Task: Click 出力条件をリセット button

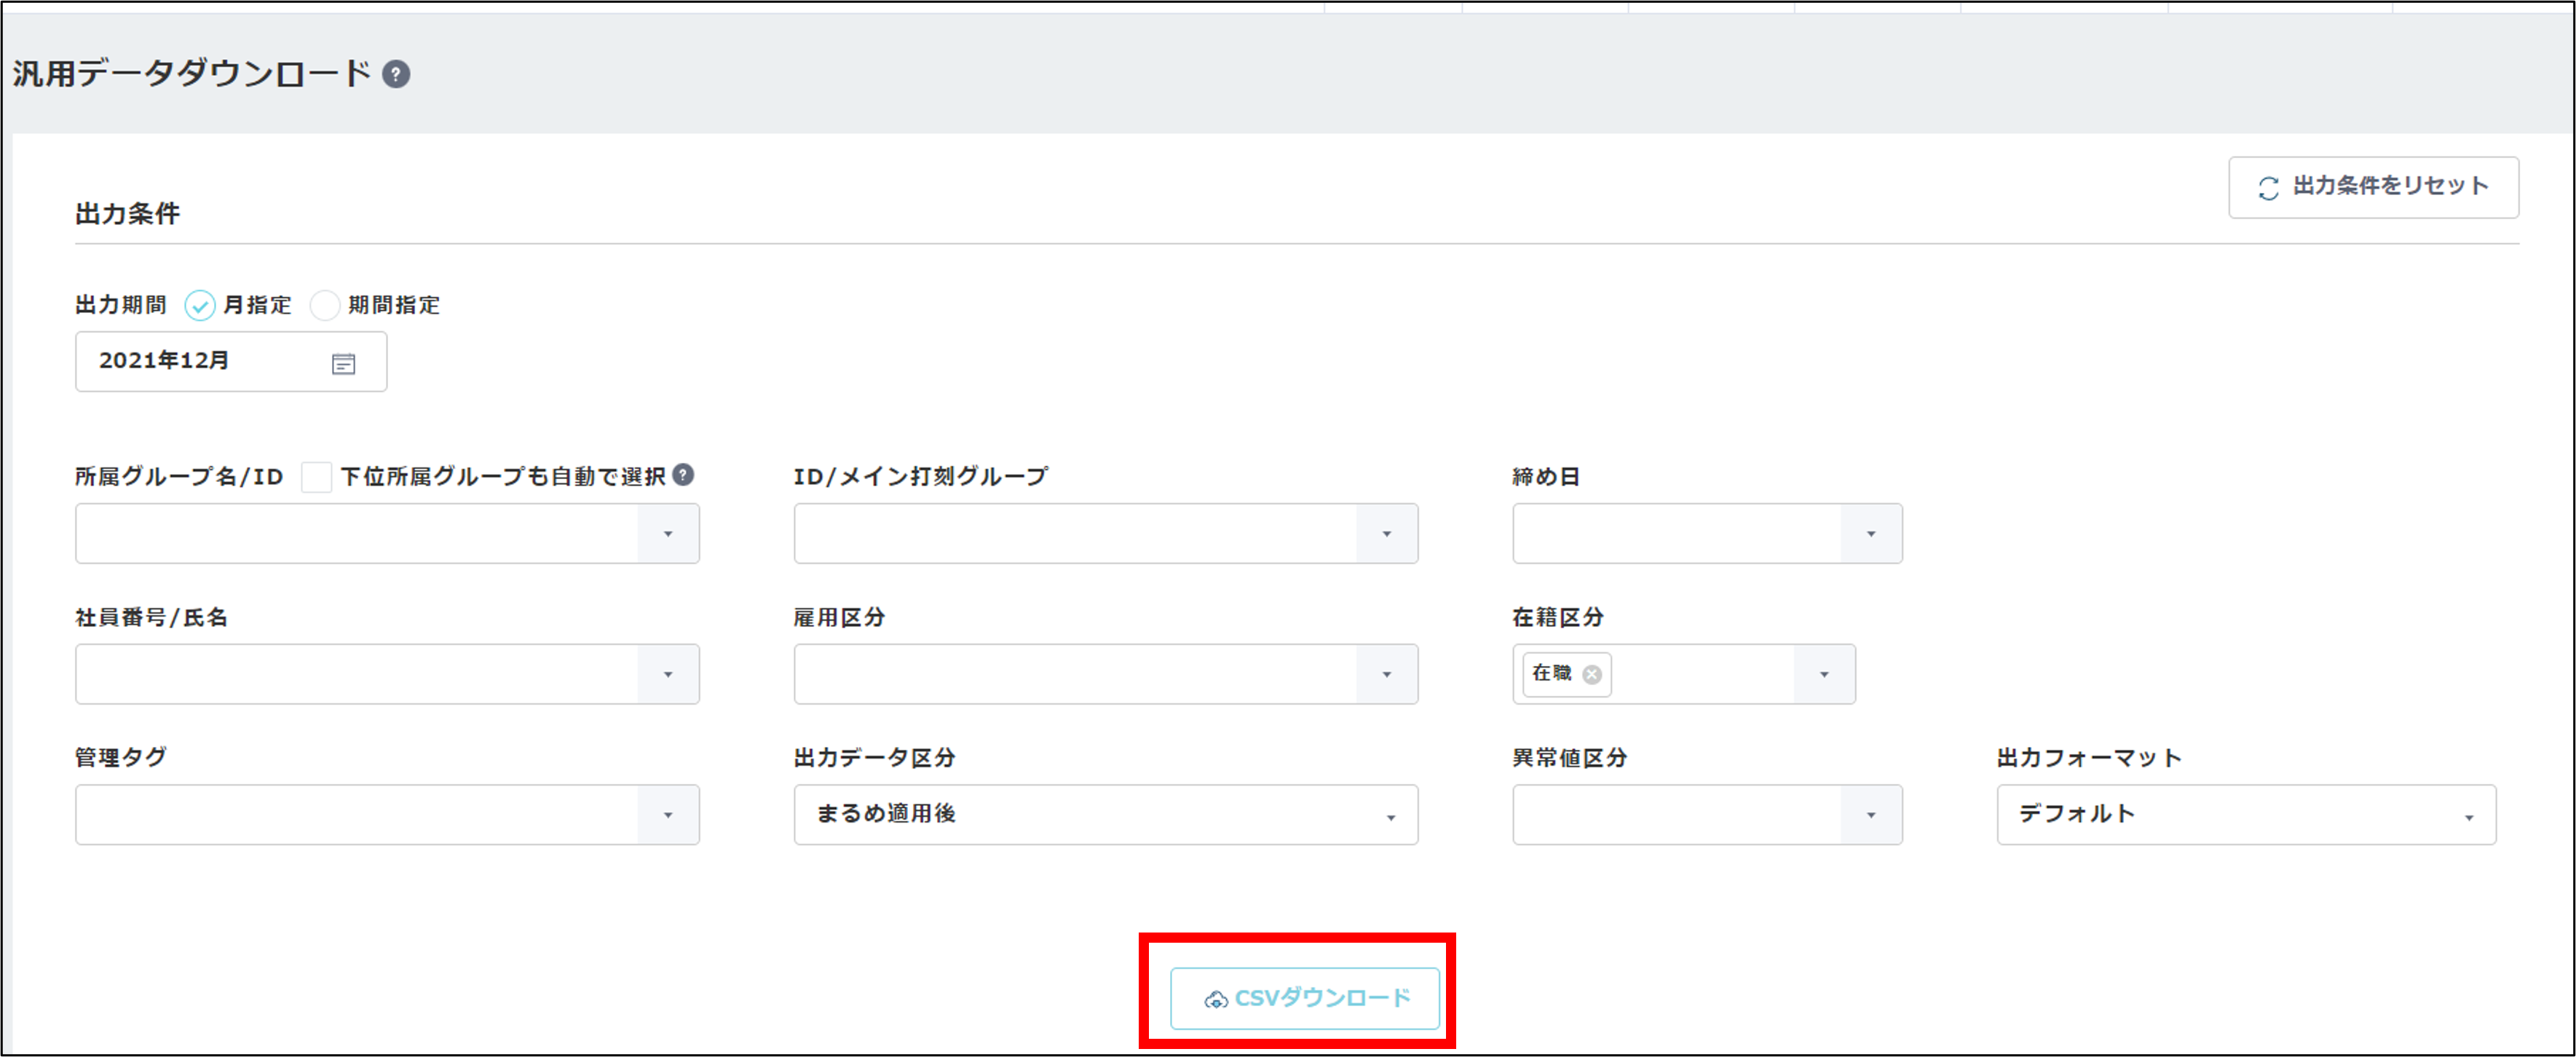Action: [x=2373, y=187]
